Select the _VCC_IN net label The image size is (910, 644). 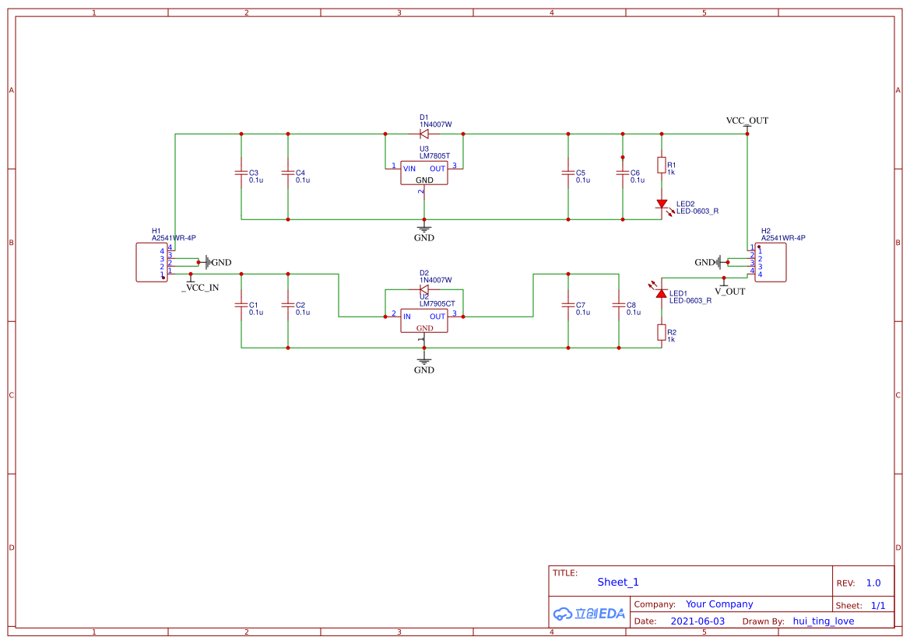(x=200, y=288)
